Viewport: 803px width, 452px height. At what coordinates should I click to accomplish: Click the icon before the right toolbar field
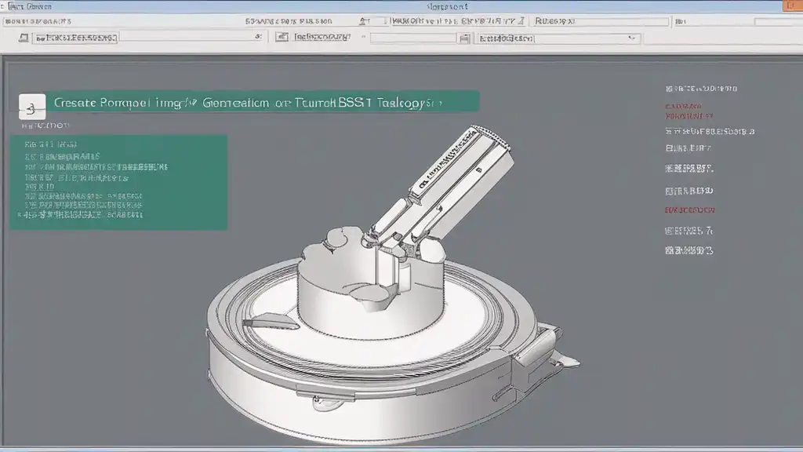click(x=466, y=37)
